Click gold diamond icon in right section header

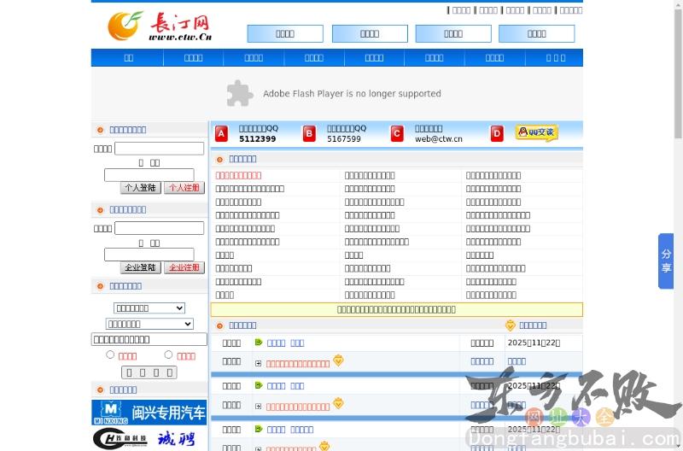click(x=510, y=325)
